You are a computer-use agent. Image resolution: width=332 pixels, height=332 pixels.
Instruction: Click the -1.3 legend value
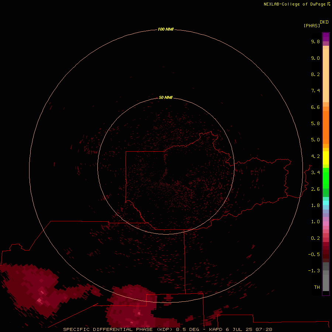[314, 271]
